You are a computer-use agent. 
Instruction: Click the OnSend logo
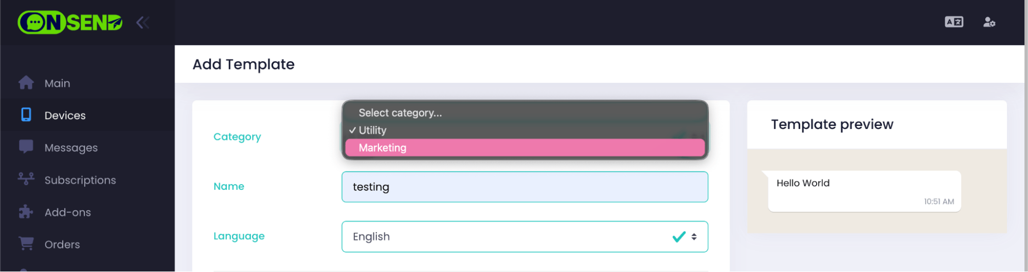point(70,22)
